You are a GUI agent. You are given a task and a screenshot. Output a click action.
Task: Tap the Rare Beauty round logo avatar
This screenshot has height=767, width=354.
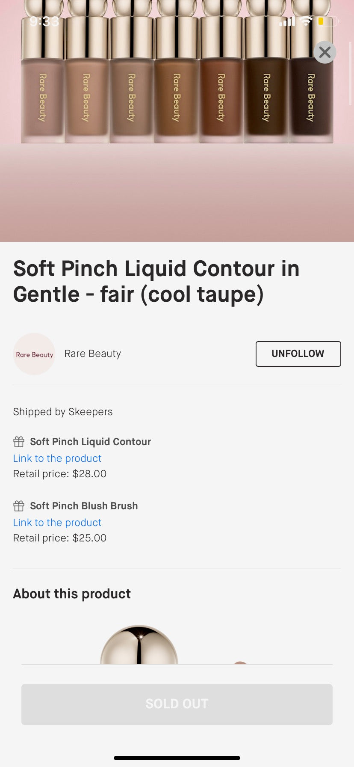point(34,354)
